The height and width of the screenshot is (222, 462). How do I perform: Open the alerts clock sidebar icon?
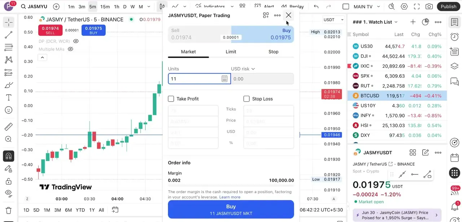454,37
